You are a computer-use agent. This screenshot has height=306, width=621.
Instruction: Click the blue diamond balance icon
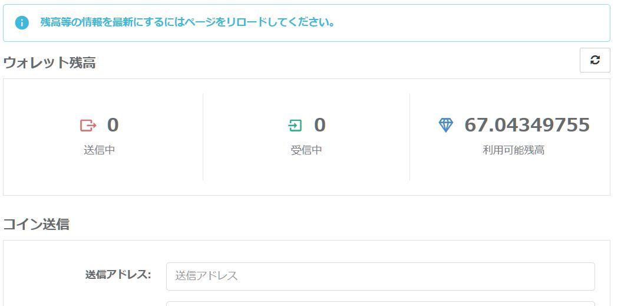point(445,126)
